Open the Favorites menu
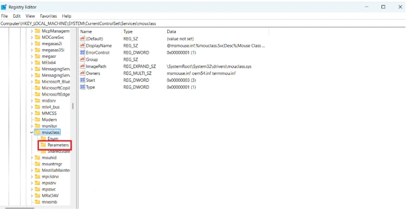 coord(49,16)
